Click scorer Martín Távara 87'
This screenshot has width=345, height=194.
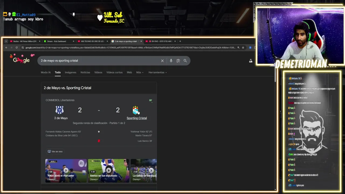click(144, 136)
